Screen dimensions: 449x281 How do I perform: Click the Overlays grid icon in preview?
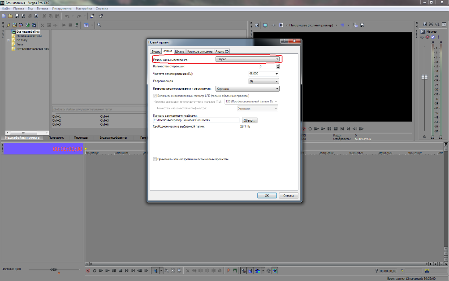coord(342,25)
